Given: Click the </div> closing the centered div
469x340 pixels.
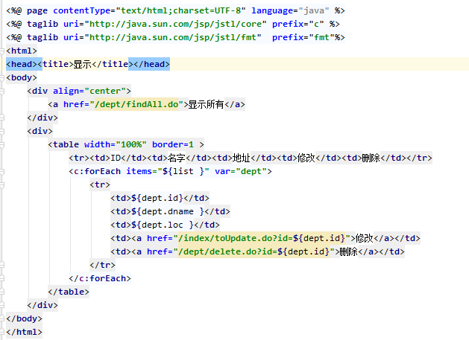Looking at the screenshot, I should coord(43,118).
